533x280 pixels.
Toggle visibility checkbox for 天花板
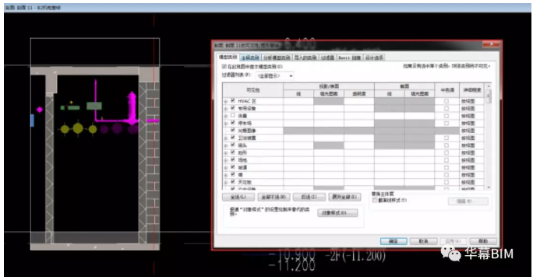(x=233, y=182)
